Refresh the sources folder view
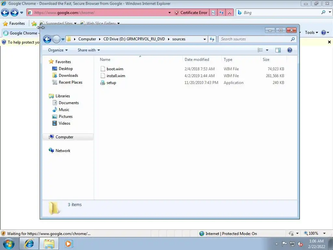The width and height of the screenshot is (333, 250). coord(212,39)
